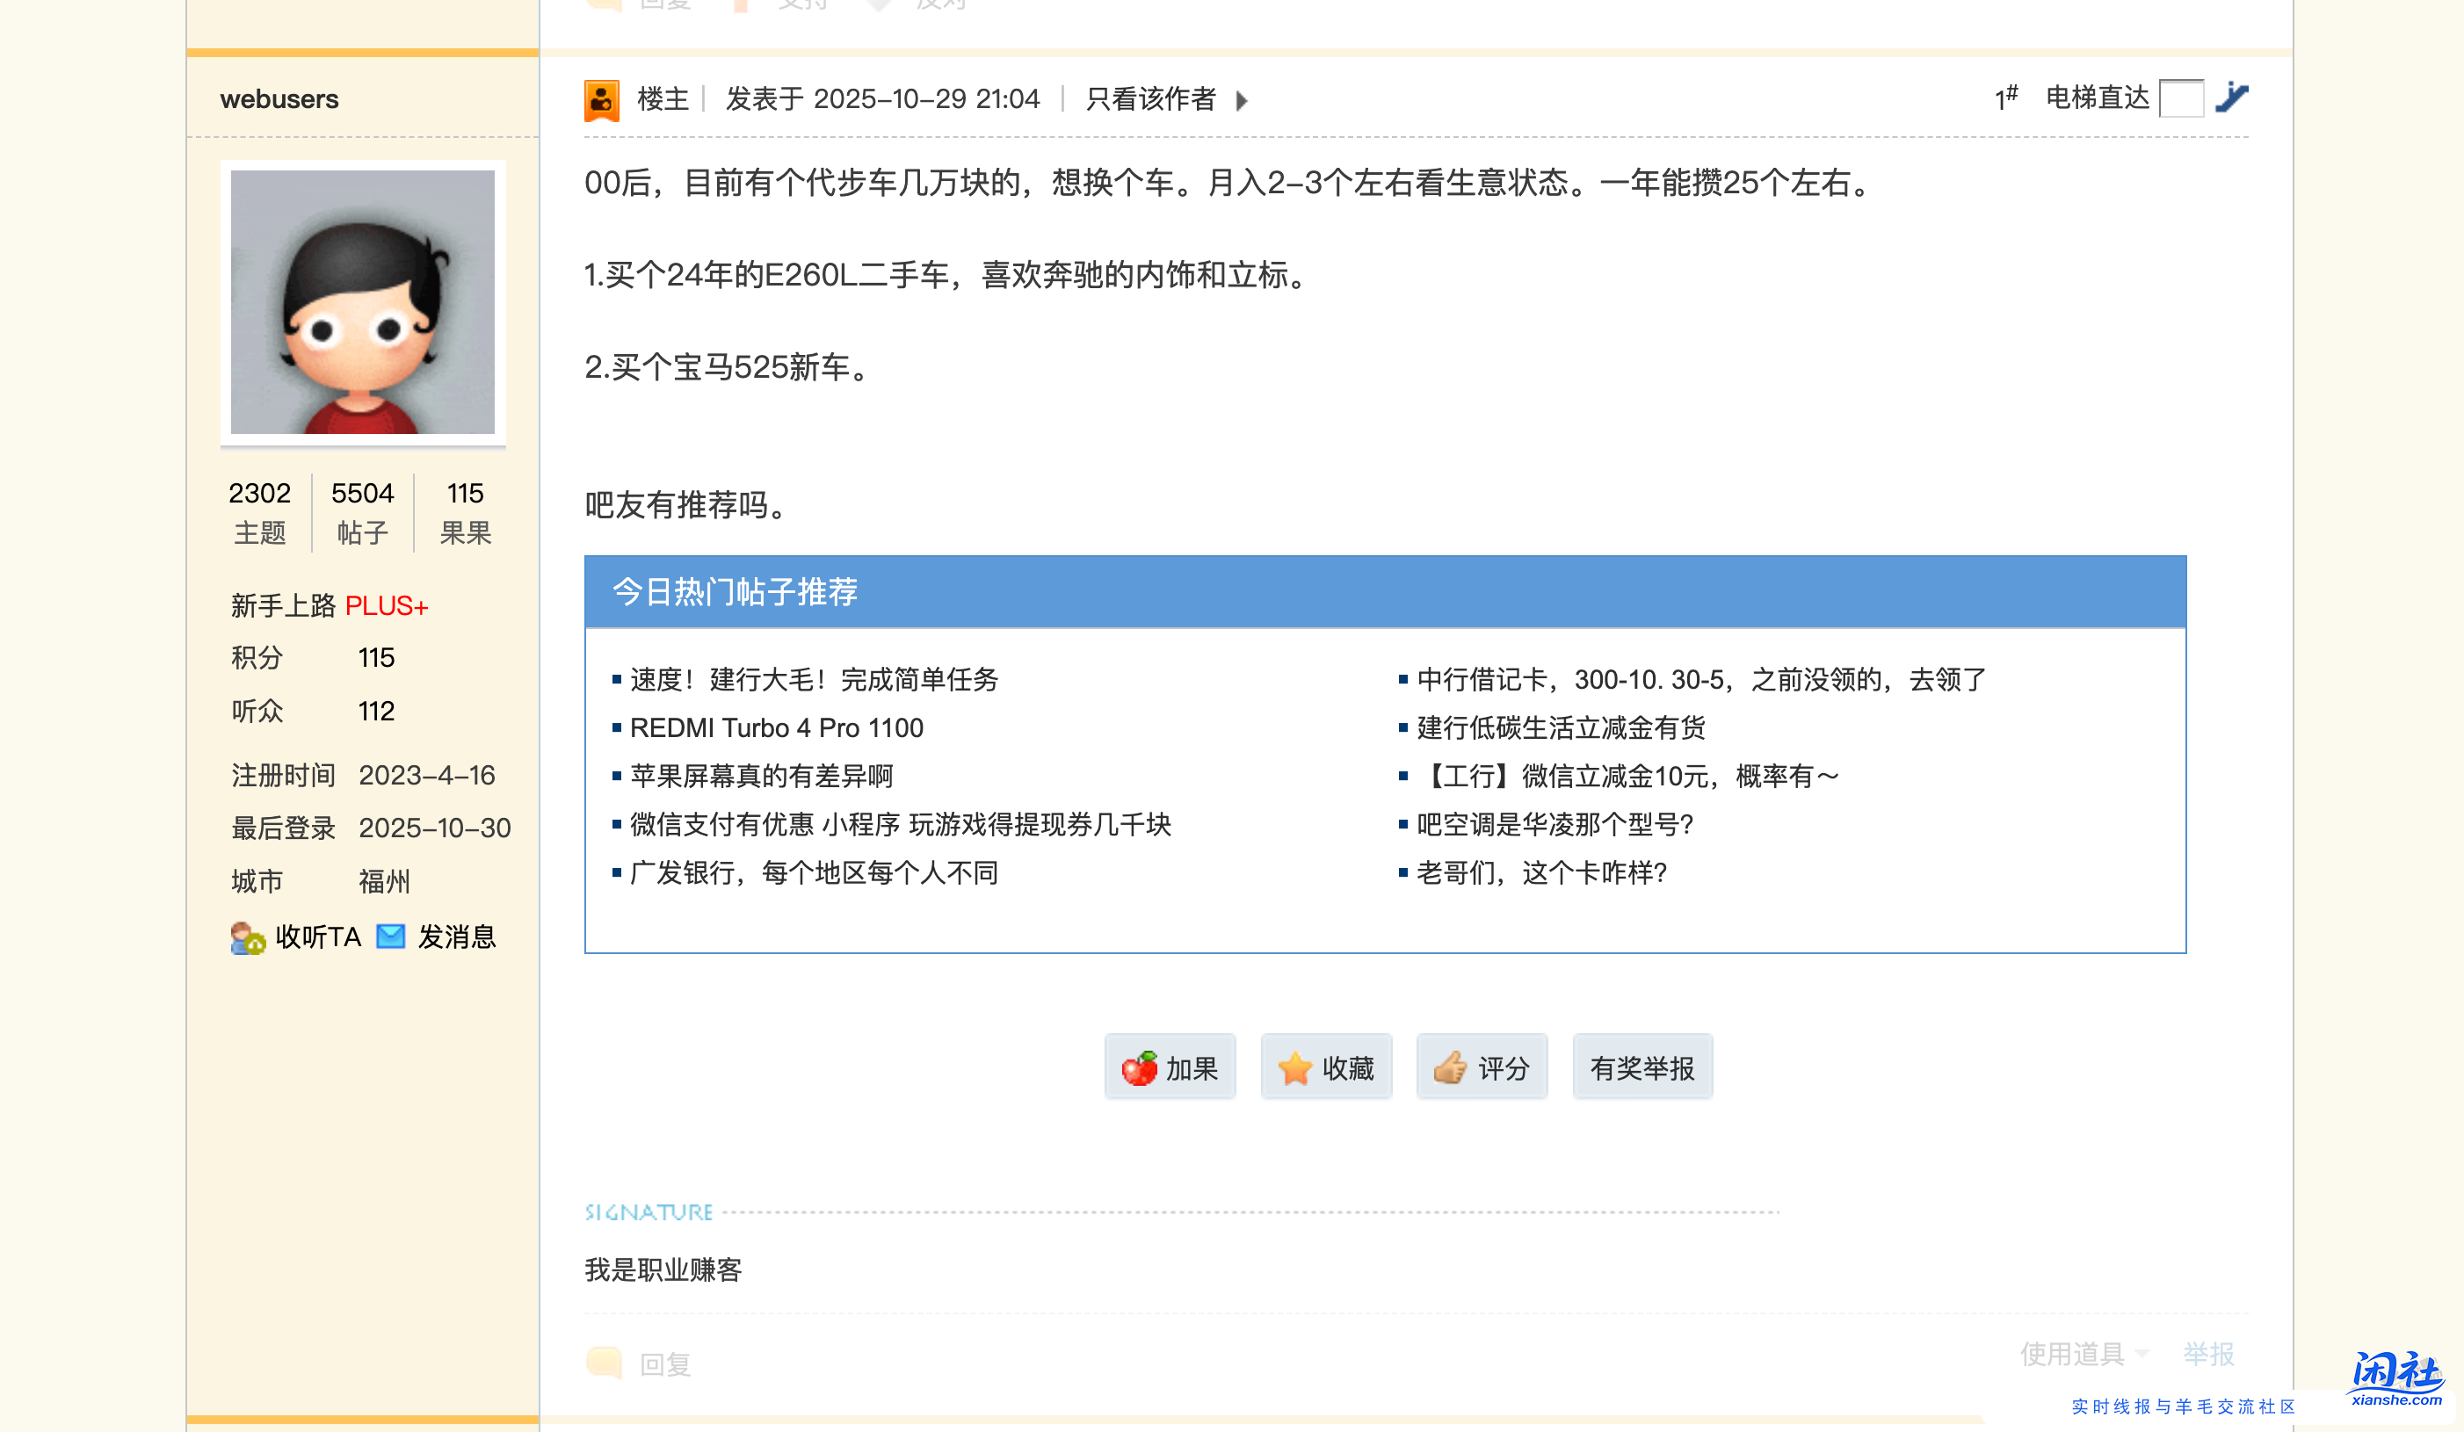Open the REDMI Turbo 4 Pro post
Screen dimensions: 2464x1432
pyautogui.click(x=775, y=727)
